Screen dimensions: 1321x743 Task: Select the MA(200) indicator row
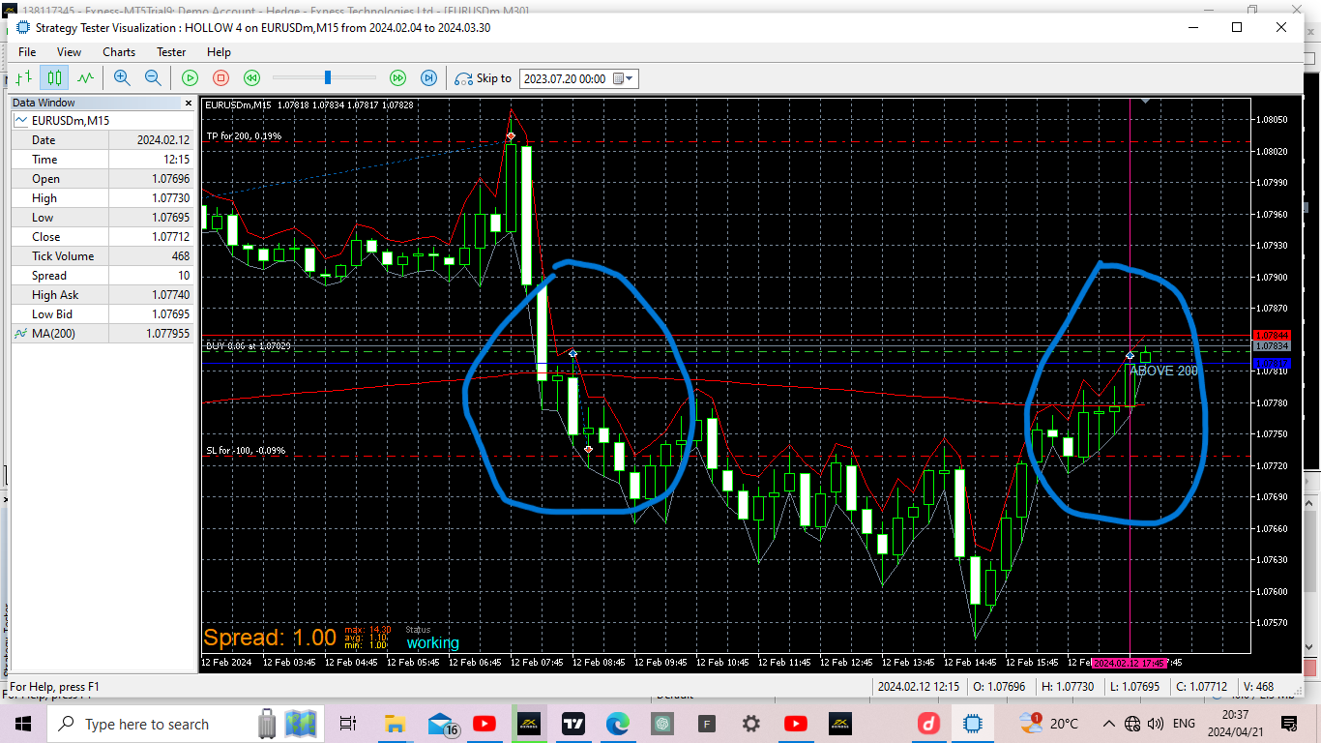click(x=103, y=334)
